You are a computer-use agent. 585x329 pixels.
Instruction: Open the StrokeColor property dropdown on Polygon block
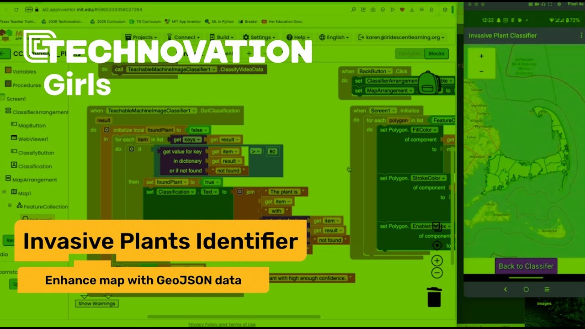[429, 178]
